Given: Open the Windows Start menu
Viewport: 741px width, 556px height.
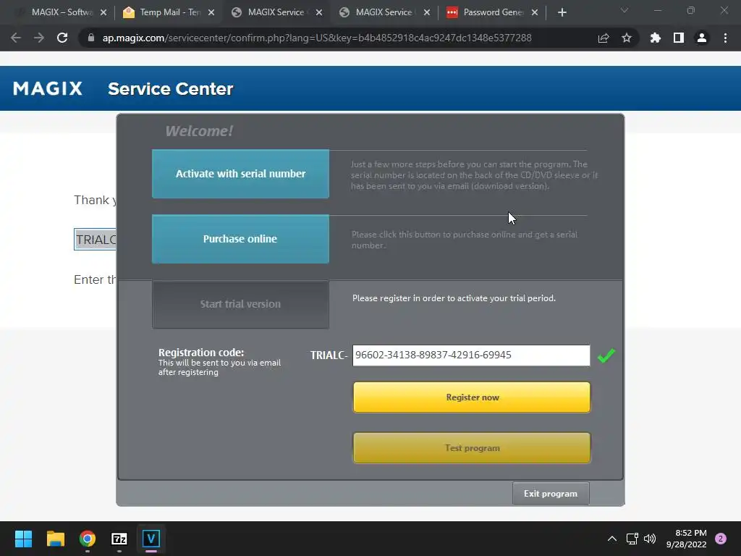Looking at the screenshot, I should pyautogui.click(x=23, y=539).
